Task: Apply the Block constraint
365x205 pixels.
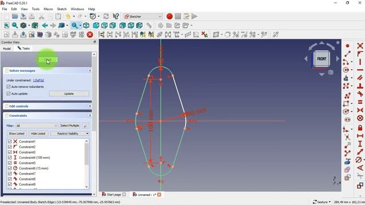Action: 360,118
